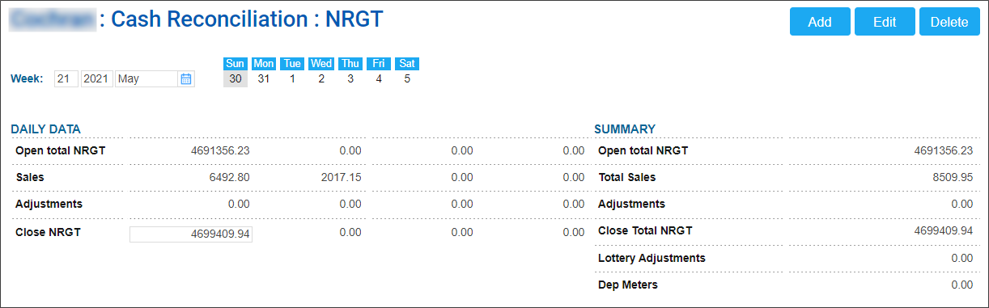Click the Total Sales label
The width and height of the screenshot is (989, 308).
click(627, 177)
